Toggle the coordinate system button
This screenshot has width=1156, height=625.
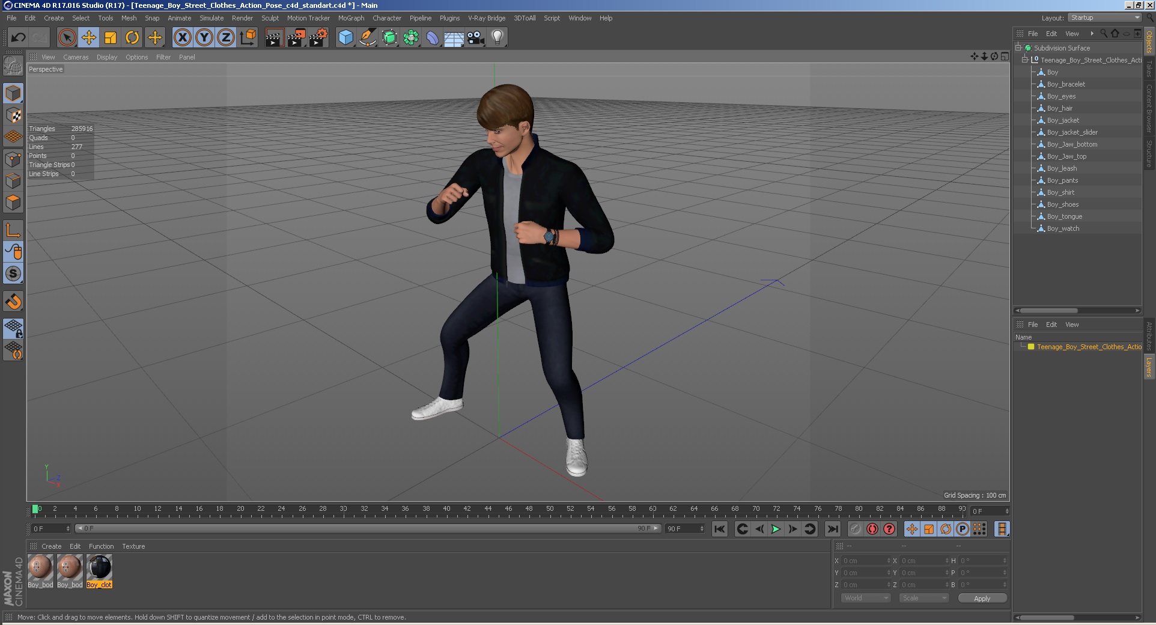(x=248, y=38)
